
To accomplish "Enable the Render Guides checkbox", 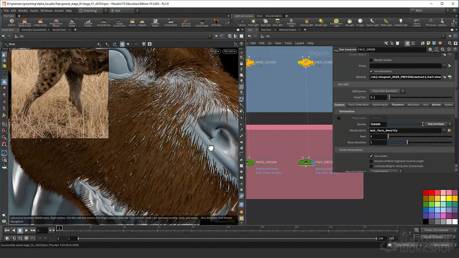I will (371, 60).
